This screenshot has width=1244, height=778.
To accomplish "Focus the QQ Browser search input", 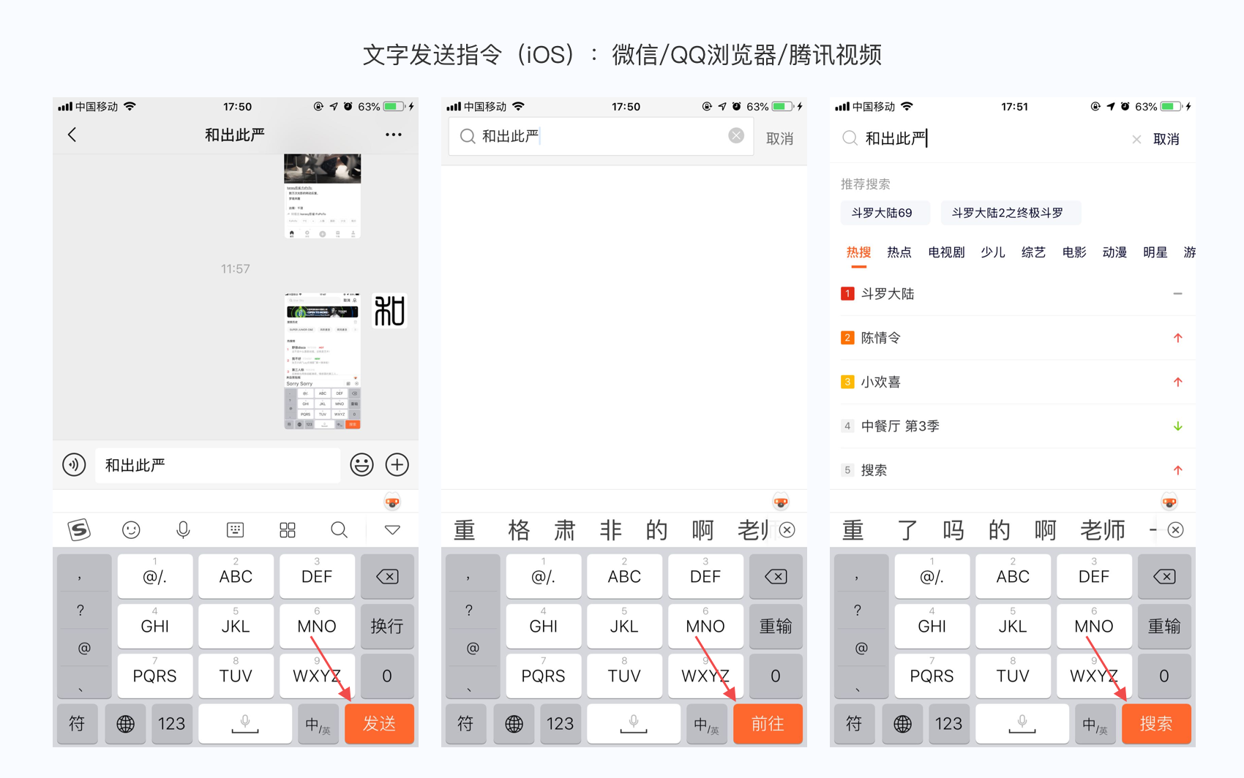I will pos(600,136).
